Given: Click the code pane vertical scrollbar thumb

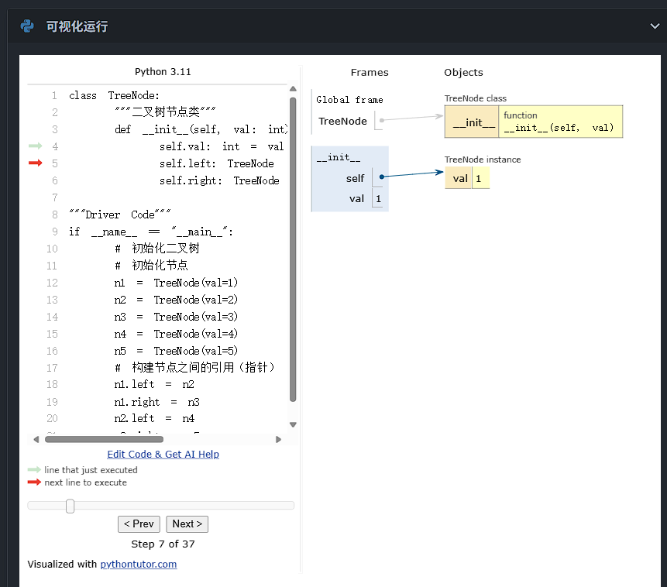Looking at the screenshot, I should click(293, 249).
